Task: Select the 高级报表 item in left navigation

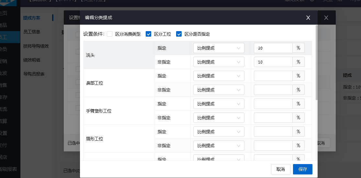Action: pyautogui.click(x=8, y=169)
